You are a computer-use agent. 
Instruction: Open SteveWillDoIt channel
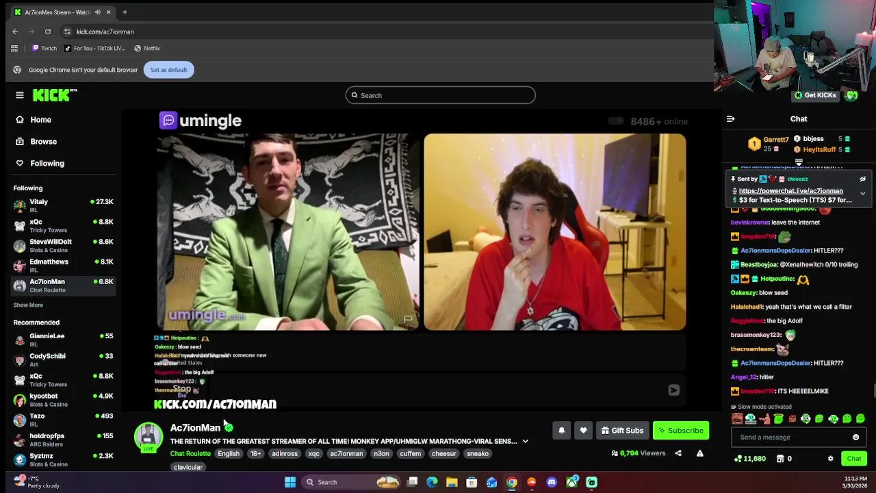[64, 245]
